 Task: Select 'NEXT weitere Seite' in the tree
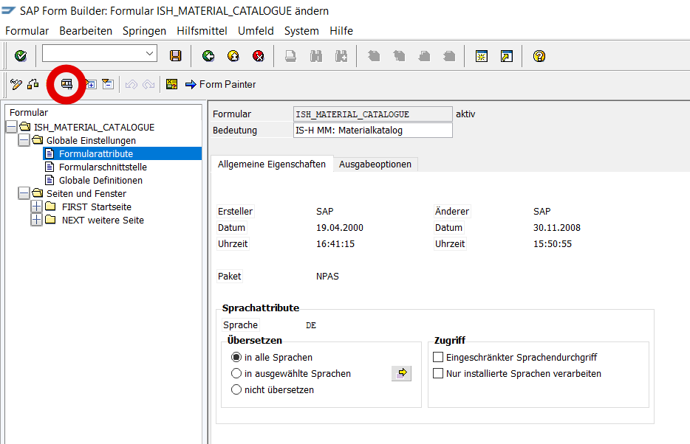pos(103,220)
